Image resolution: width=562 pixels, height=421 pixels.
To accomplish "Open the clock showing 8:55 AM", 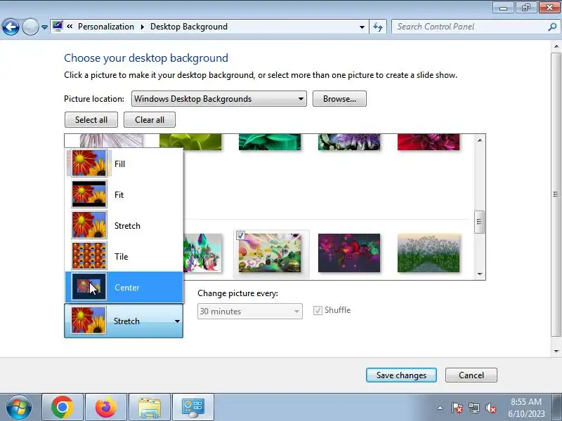I will pyautogui.click(x=526, y=408).
